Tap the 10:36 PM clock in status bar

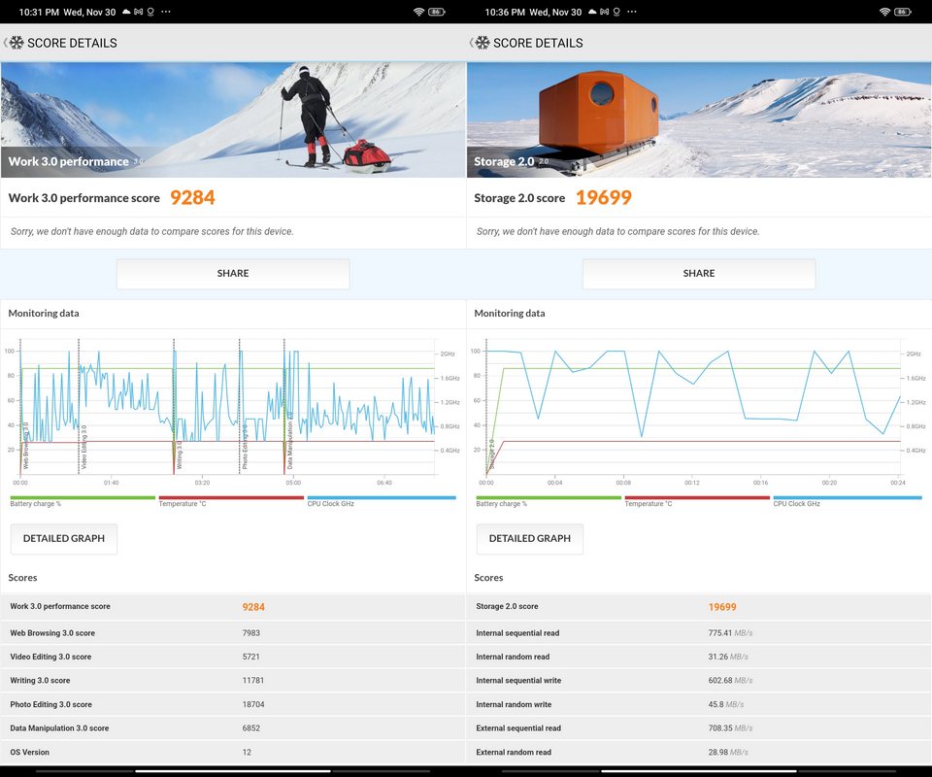pos(505,12)
